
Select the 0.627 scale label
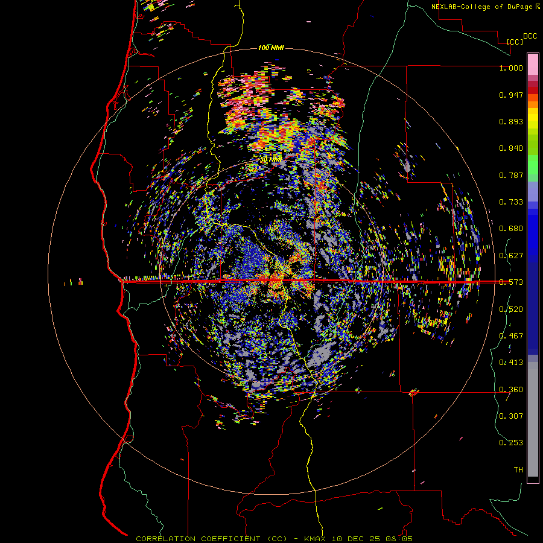click(x=511, y=256)
